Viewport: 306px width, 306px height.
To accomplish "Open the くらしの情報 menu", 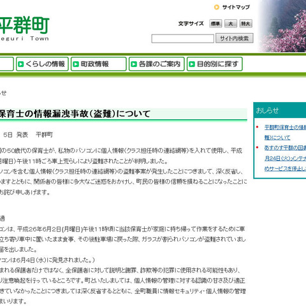I will tap(42, 64).
